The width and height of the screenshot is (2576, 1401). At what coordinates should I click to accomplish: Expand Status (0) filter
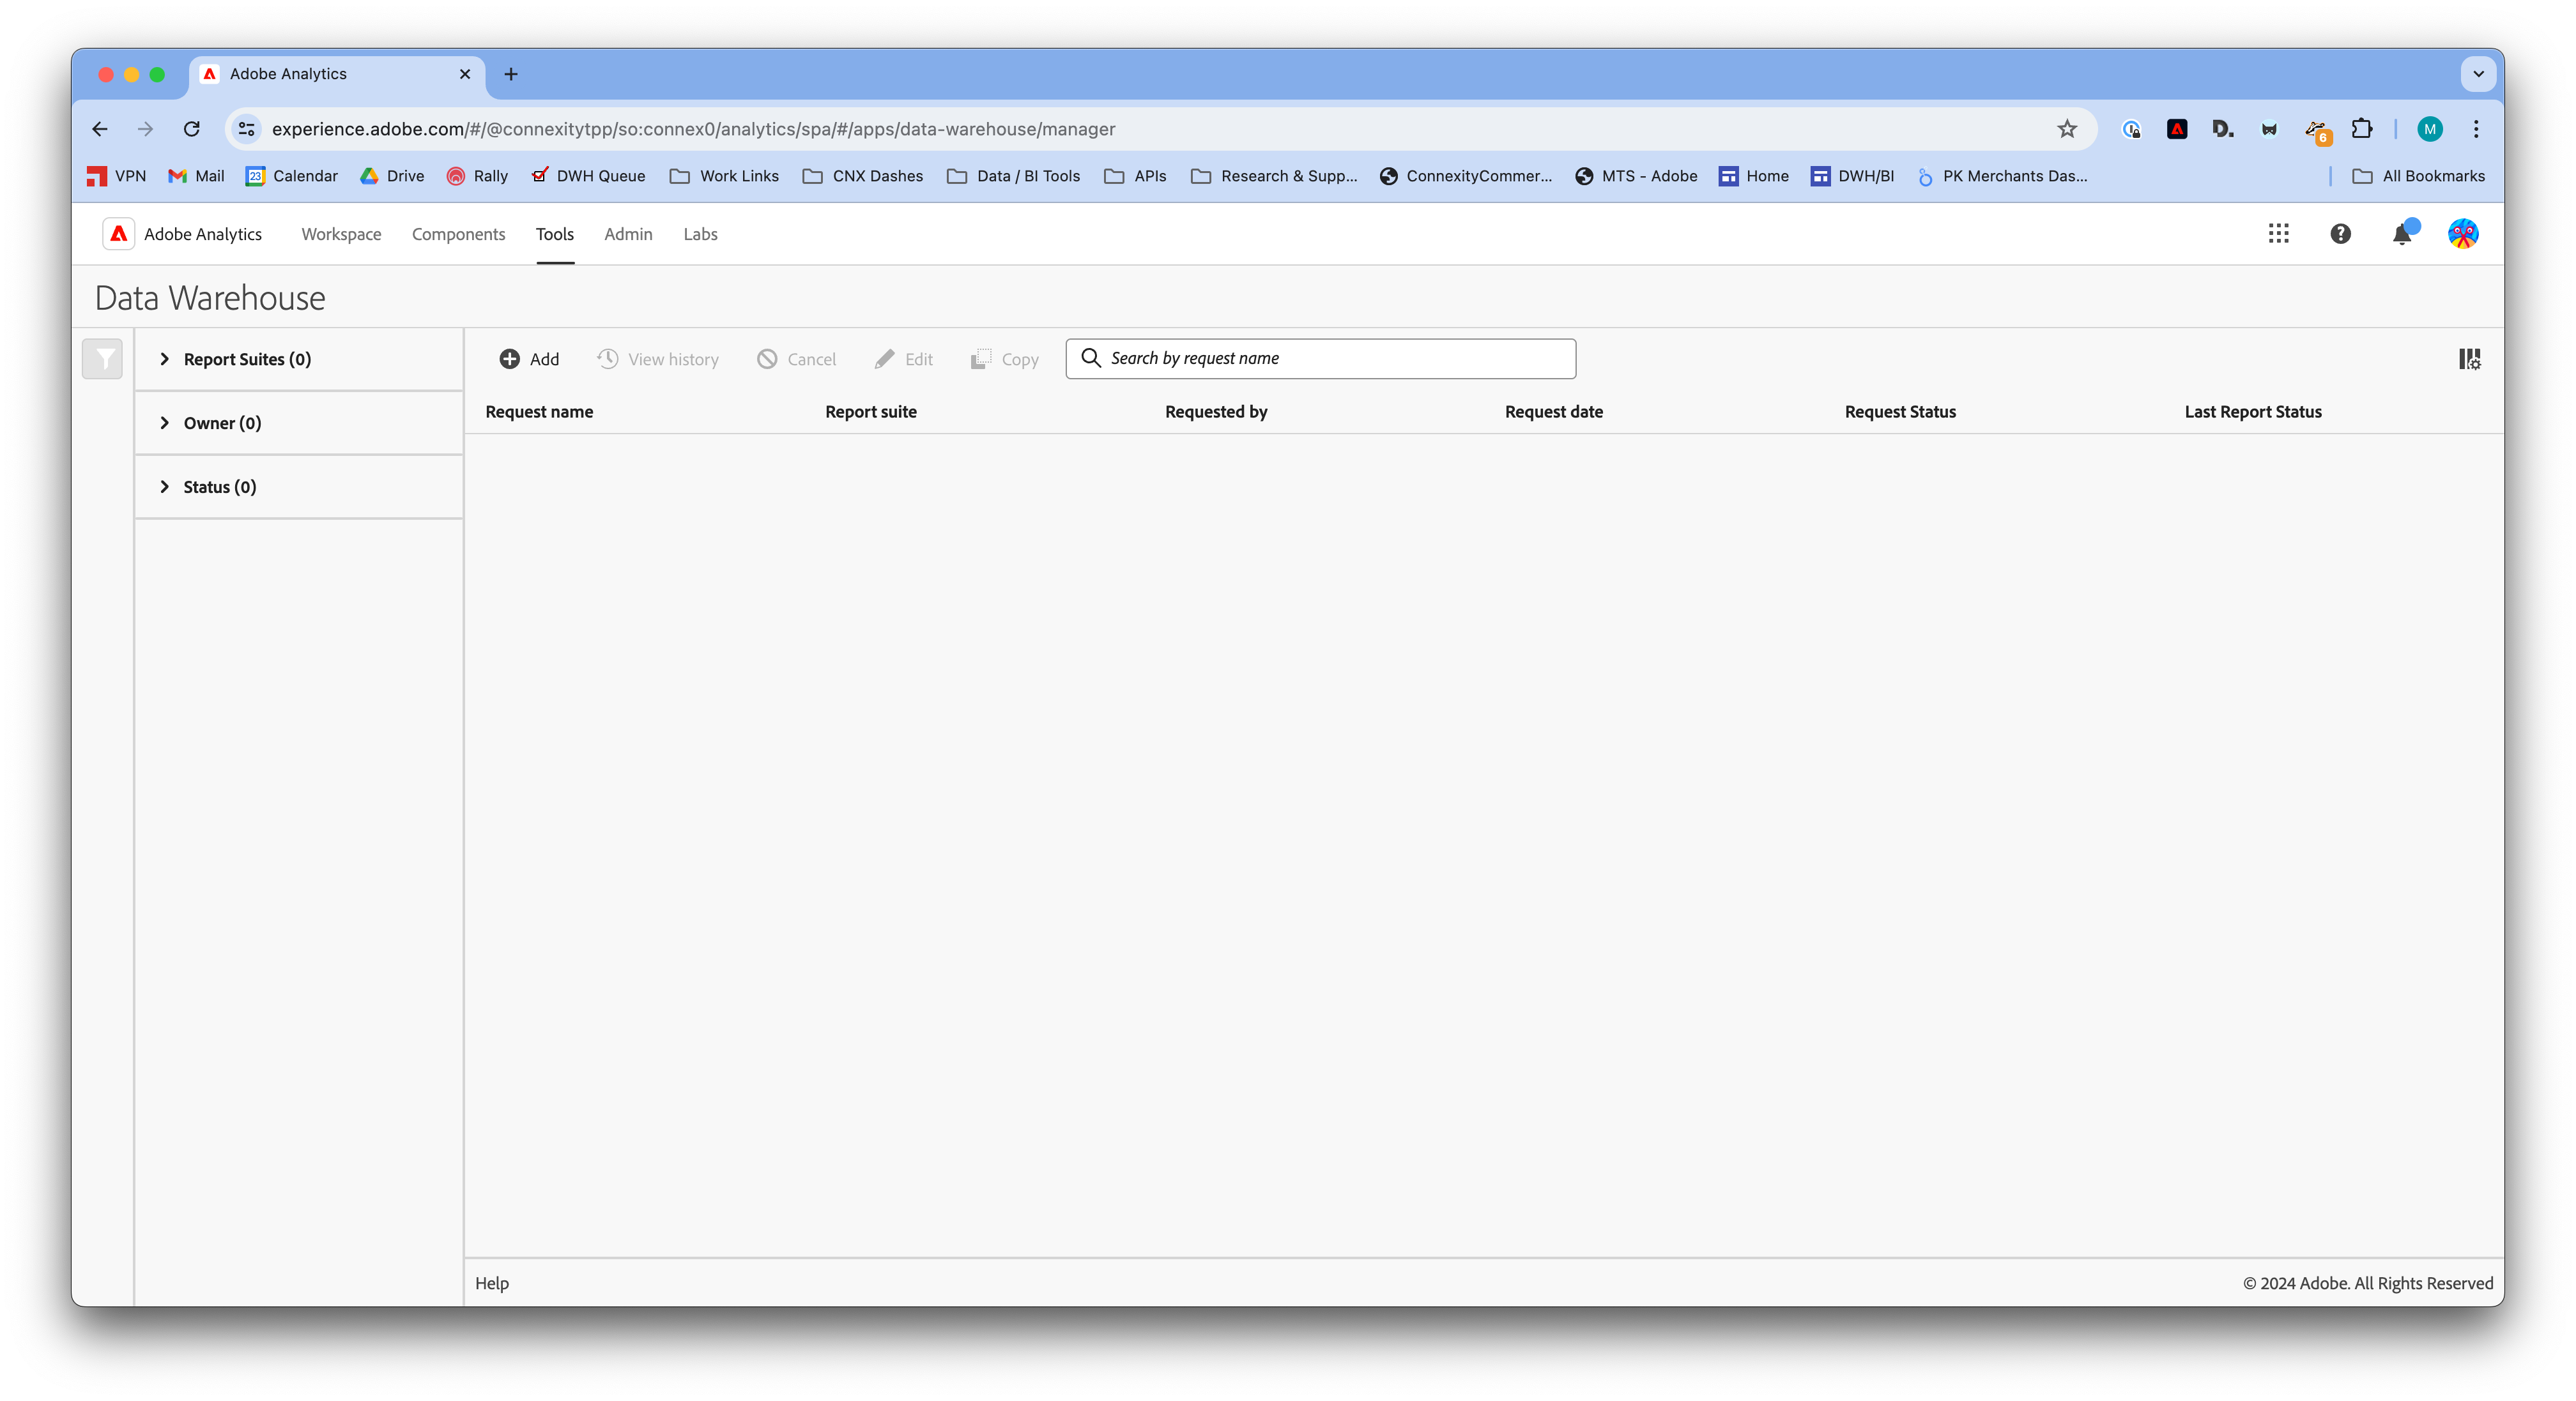point(298,487)
